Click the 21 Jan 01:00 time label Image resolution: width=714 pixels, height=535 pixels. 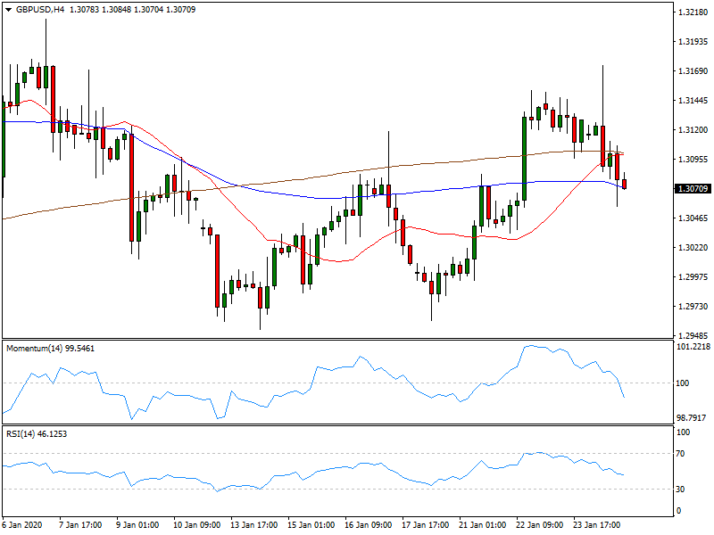coord(483,525)
